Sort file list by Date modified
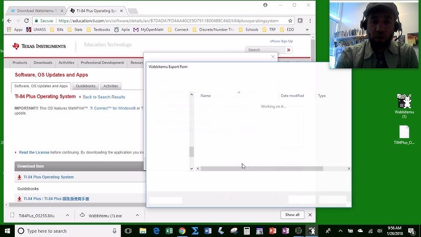This screenshot has width=421, height=237. coord(292,96)
